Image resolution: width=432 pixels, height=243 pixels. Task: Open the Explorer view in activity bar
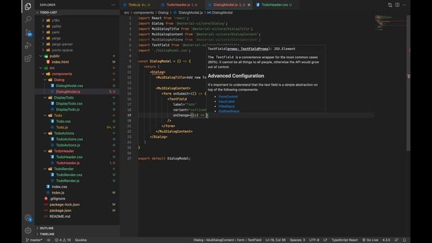coord(28,6)
